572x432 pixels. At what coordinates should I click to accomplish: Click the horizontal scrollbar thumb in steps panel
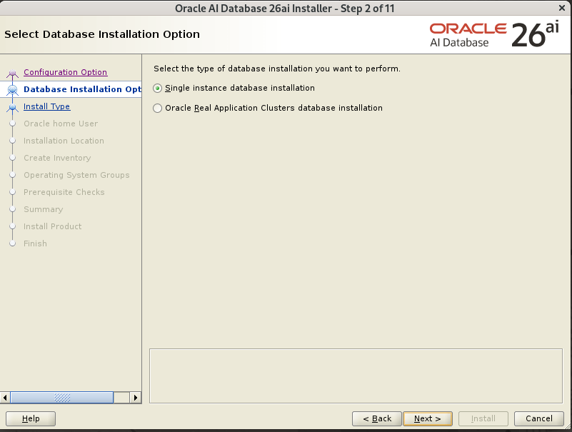(x=62, y=398)
